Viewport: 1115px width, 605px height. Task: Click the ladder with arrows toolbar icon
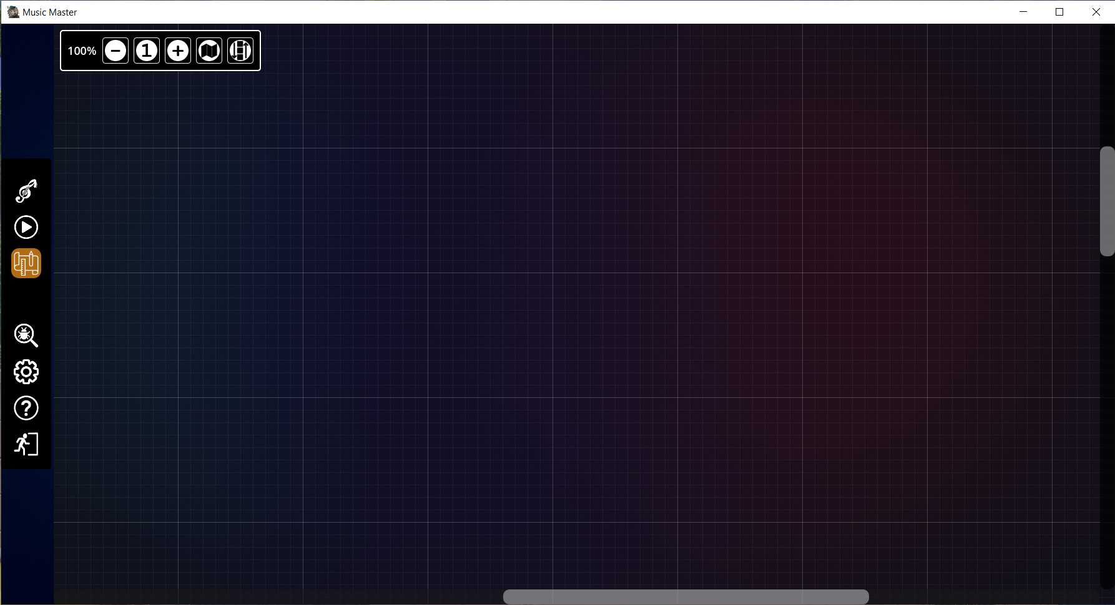coord(240,51)
